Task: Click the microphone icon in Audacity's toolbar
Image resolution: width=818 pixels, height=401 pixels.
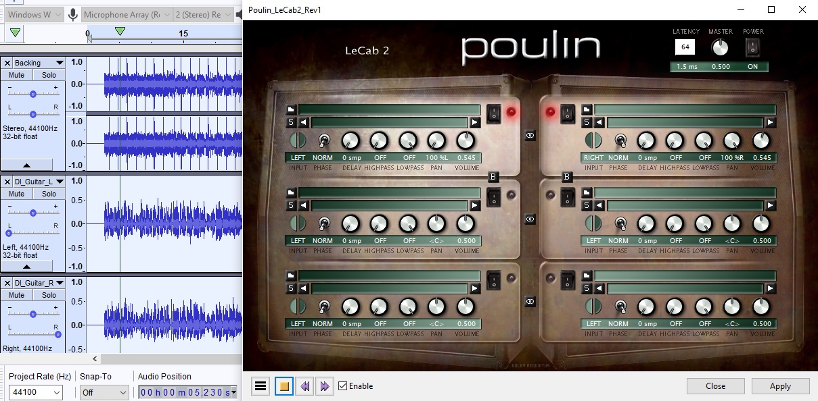Action: pyautogui.click(x=72, y=14)
